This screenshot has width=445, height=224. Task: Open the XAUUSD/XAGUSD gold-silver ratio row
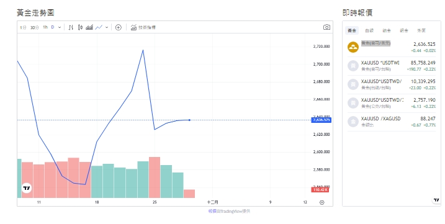click(392, 122)
